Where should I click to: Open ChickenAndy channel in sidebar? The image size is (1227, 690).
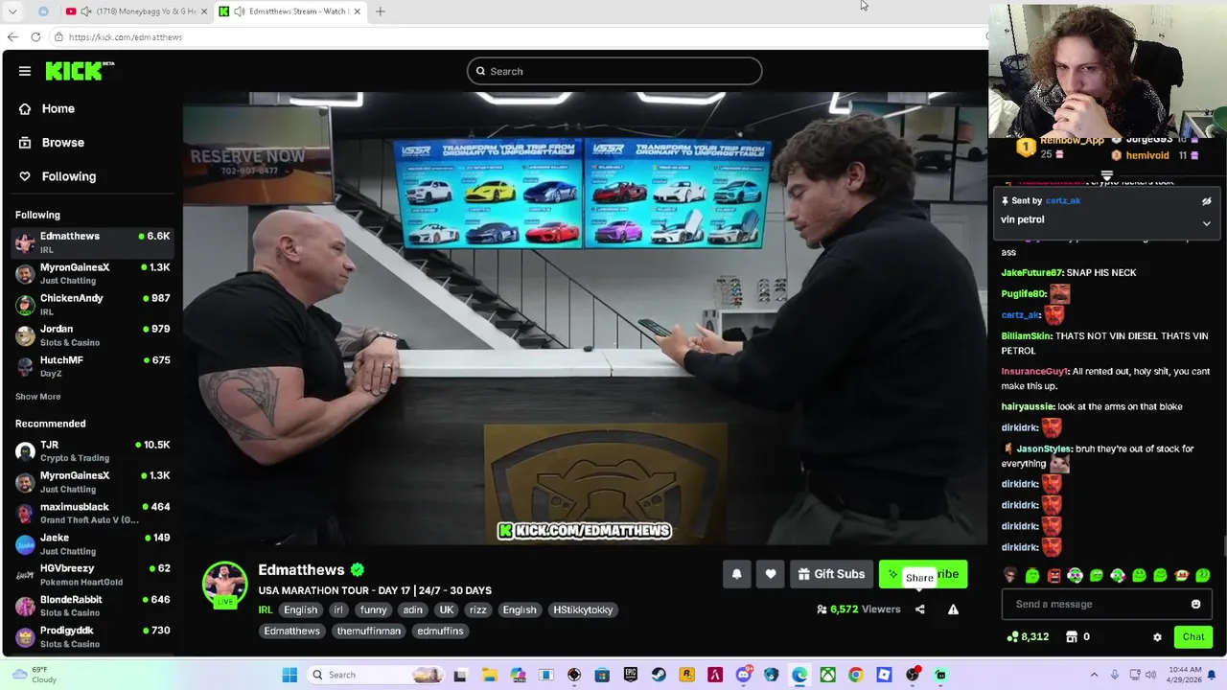(x=92, y=304)
